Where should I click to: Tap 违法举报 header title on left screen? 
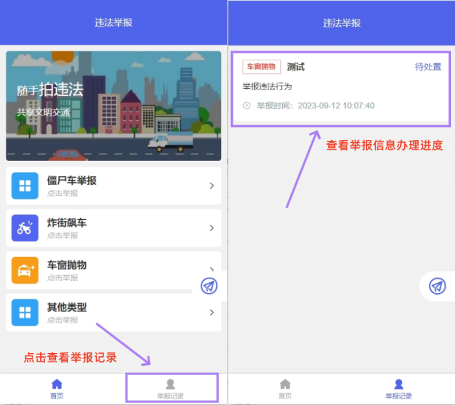pyautogui.click(x=114, y=23)
